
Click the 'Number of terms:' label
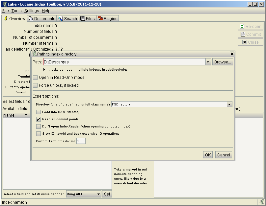[x=39, y=43]
